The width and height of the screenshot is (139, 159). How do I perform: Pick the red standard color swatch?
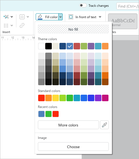click(x=41, y=98)
